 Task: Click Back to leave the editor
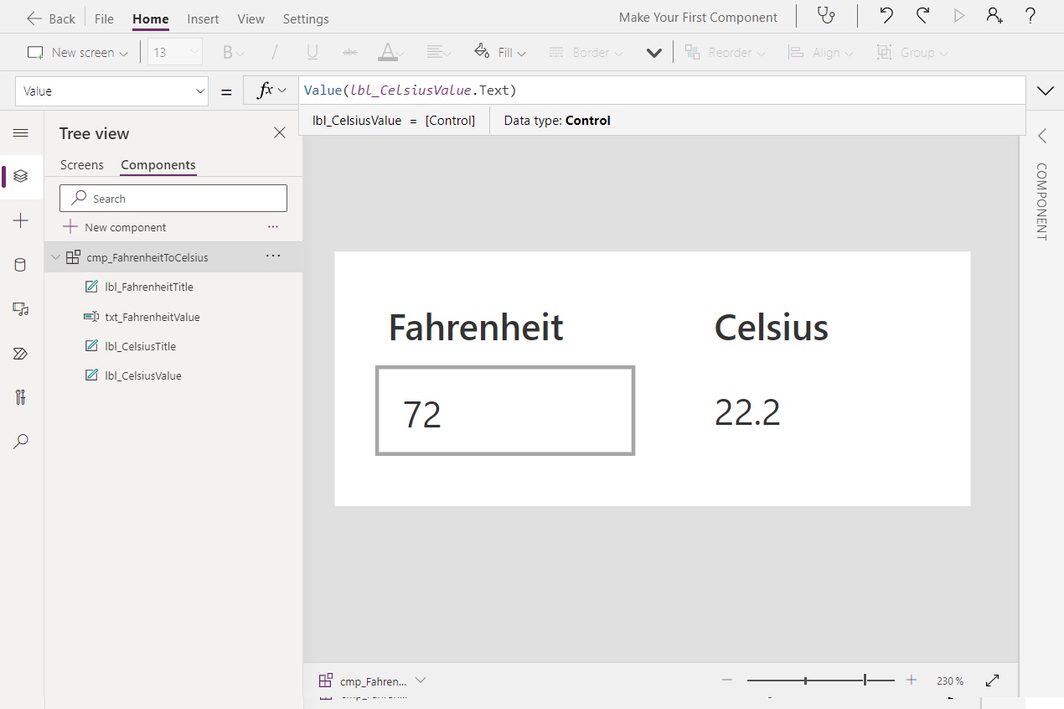[x=50, y=18]
